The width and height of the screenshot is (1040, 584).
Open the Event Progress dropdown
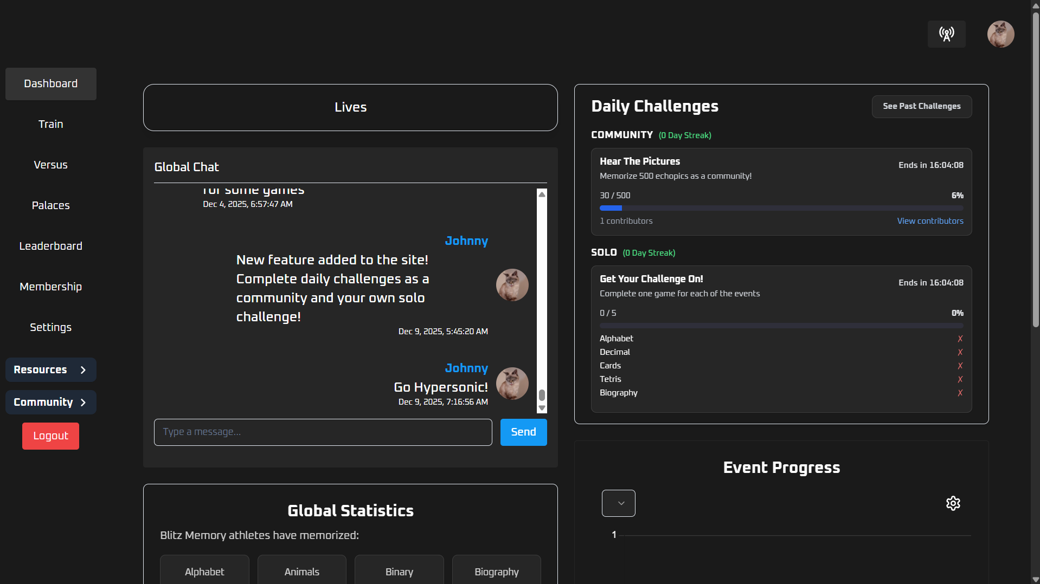[x=618, y=503]
